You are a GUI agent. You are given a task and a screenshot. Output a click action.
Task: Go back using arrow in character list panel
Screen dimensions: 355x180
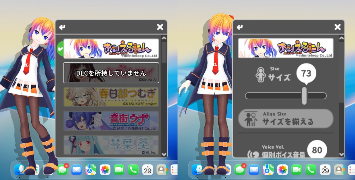(62, 27)
